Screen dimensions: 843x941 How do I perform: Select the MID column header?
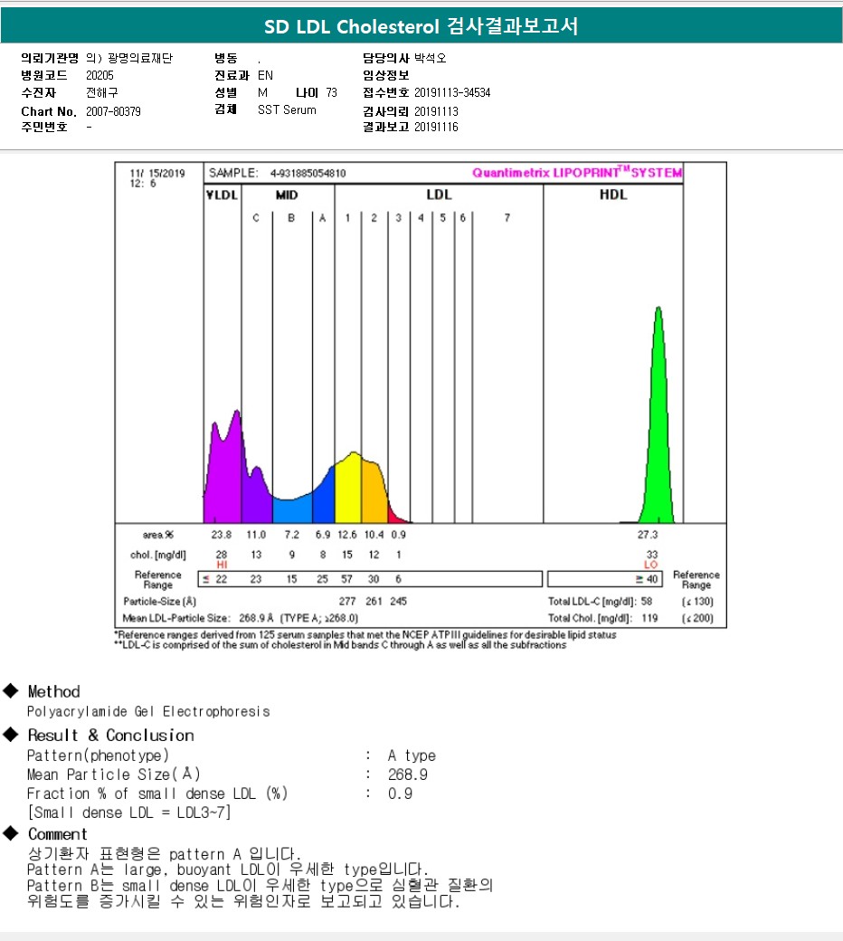[x=287, y=195]
